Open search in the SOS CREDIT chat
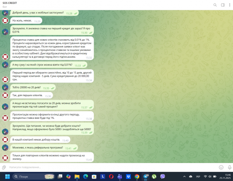233x181 pixels. [x=215, y=5]
